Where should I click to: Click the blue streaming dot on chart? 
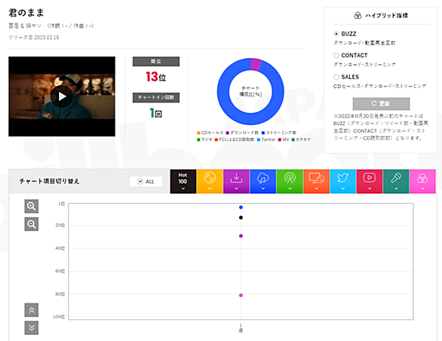coord(241,207)
